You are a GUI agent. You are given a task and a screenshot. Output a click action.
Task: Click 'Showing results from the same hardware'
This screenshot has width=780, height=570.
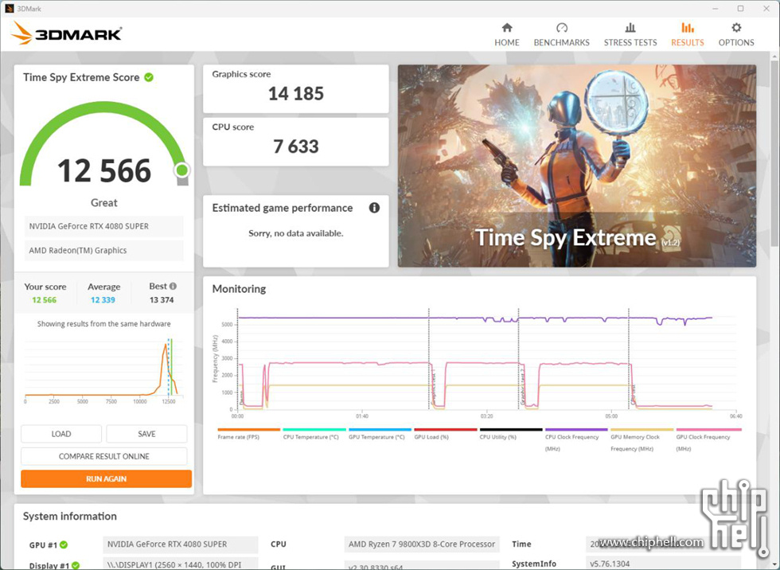pos(104,324)
